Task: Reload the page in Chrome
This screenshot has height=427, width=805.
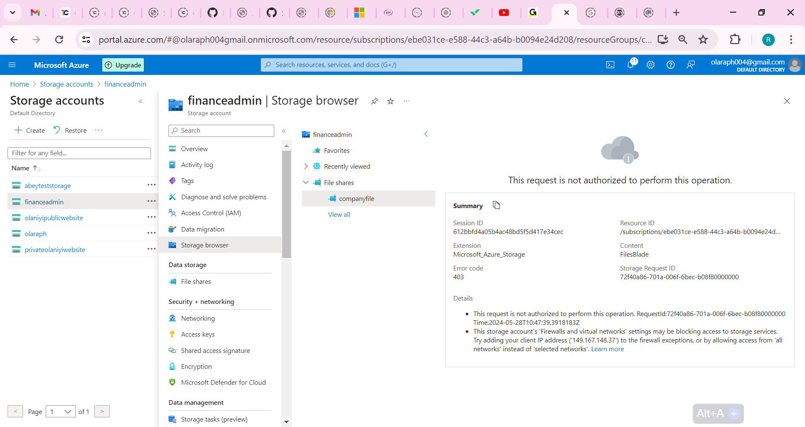Action: point(59,39)
